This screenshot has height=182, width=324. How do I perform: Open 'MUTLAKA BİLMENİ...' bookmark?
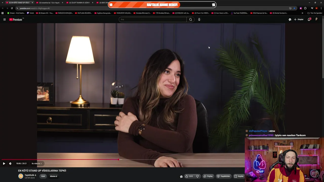click(x=83, y=13)
